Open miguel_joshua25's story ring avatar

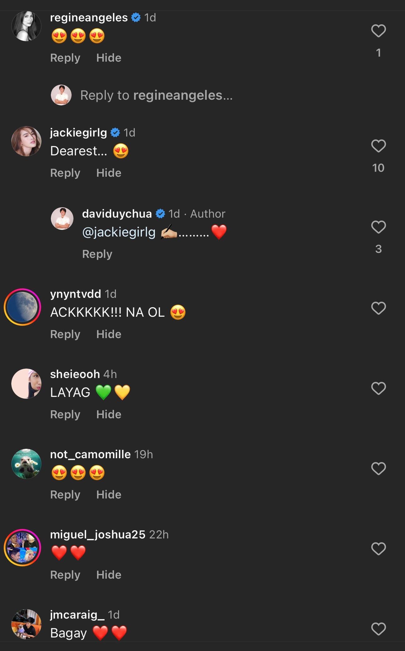[x=23, y=548]
